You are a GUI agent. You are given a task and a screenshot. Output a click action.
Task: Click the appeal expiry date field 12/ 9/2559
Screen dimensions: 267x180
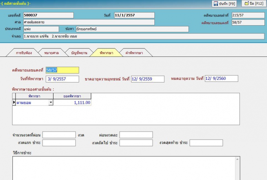click(x=148, y=79)
